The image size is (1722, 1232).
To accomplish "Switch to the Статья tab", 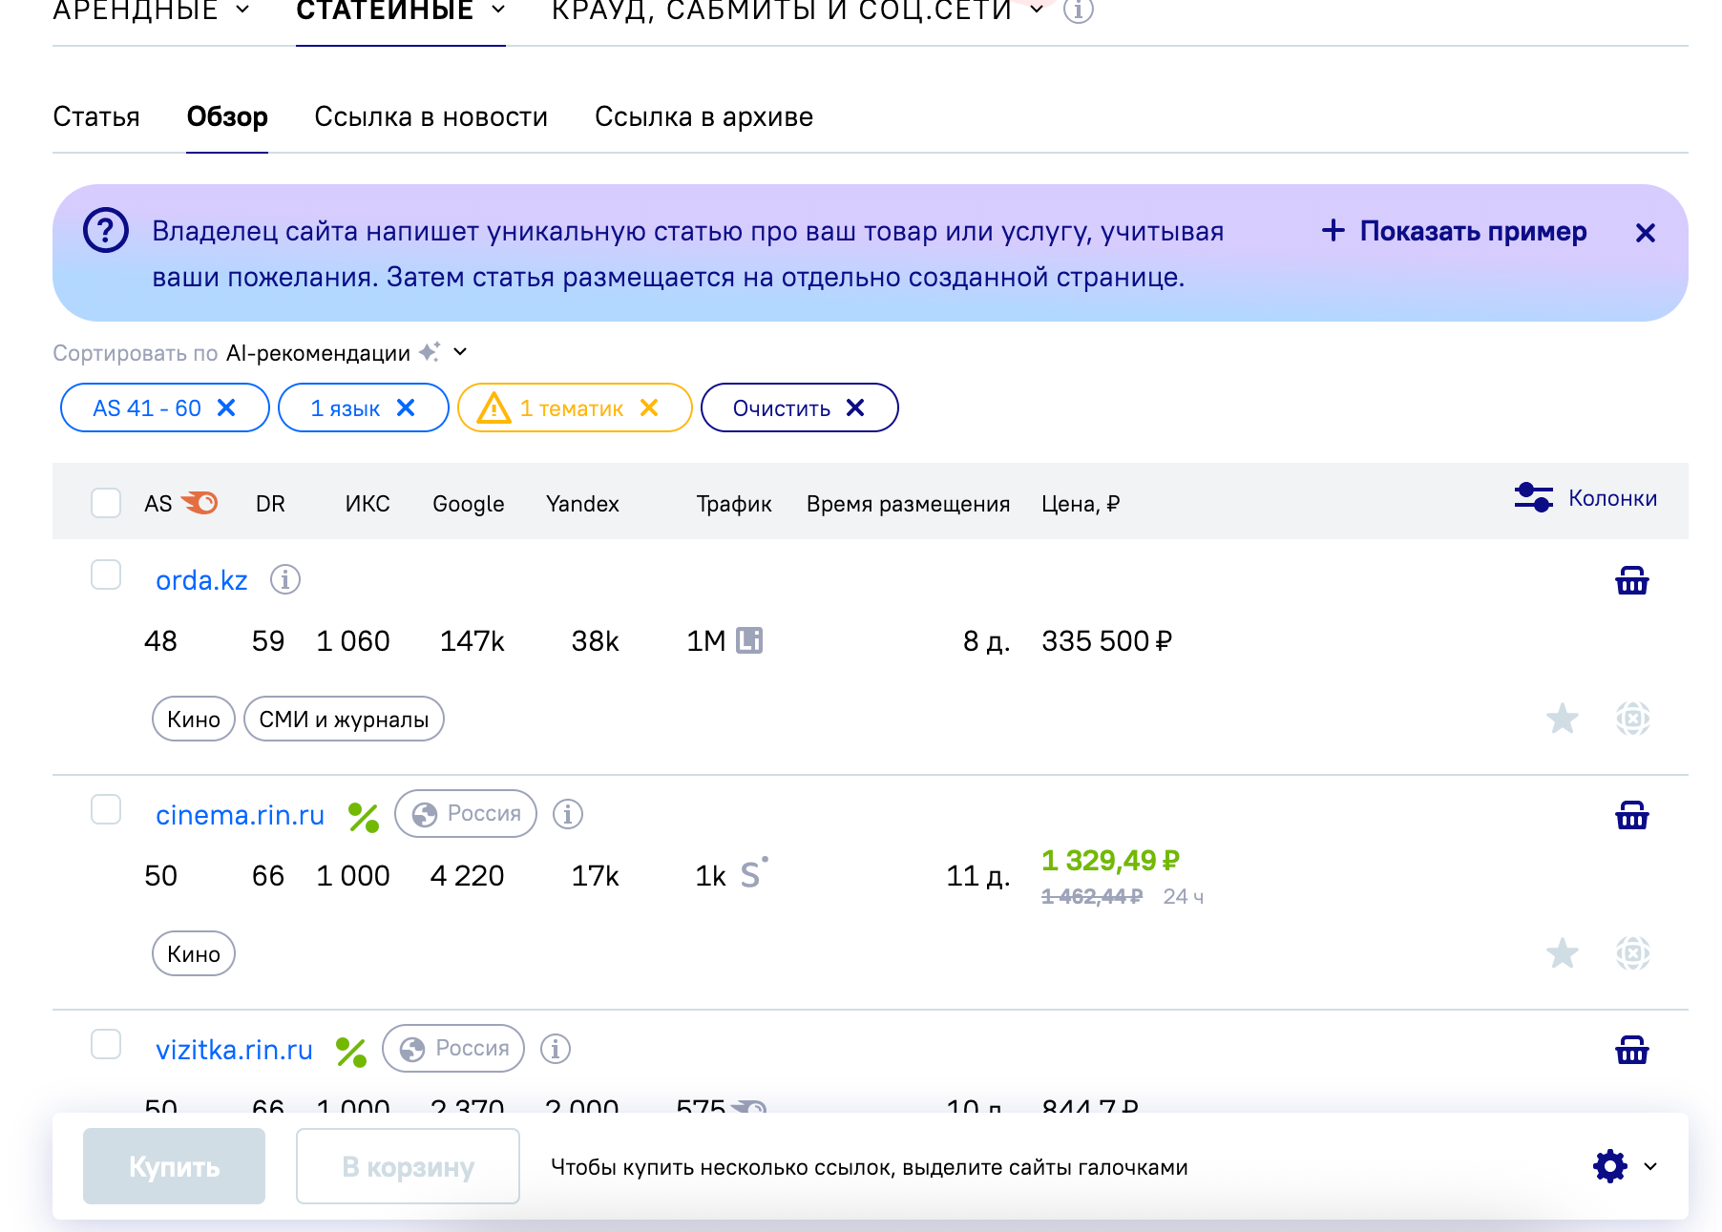I will coord(96,117).
